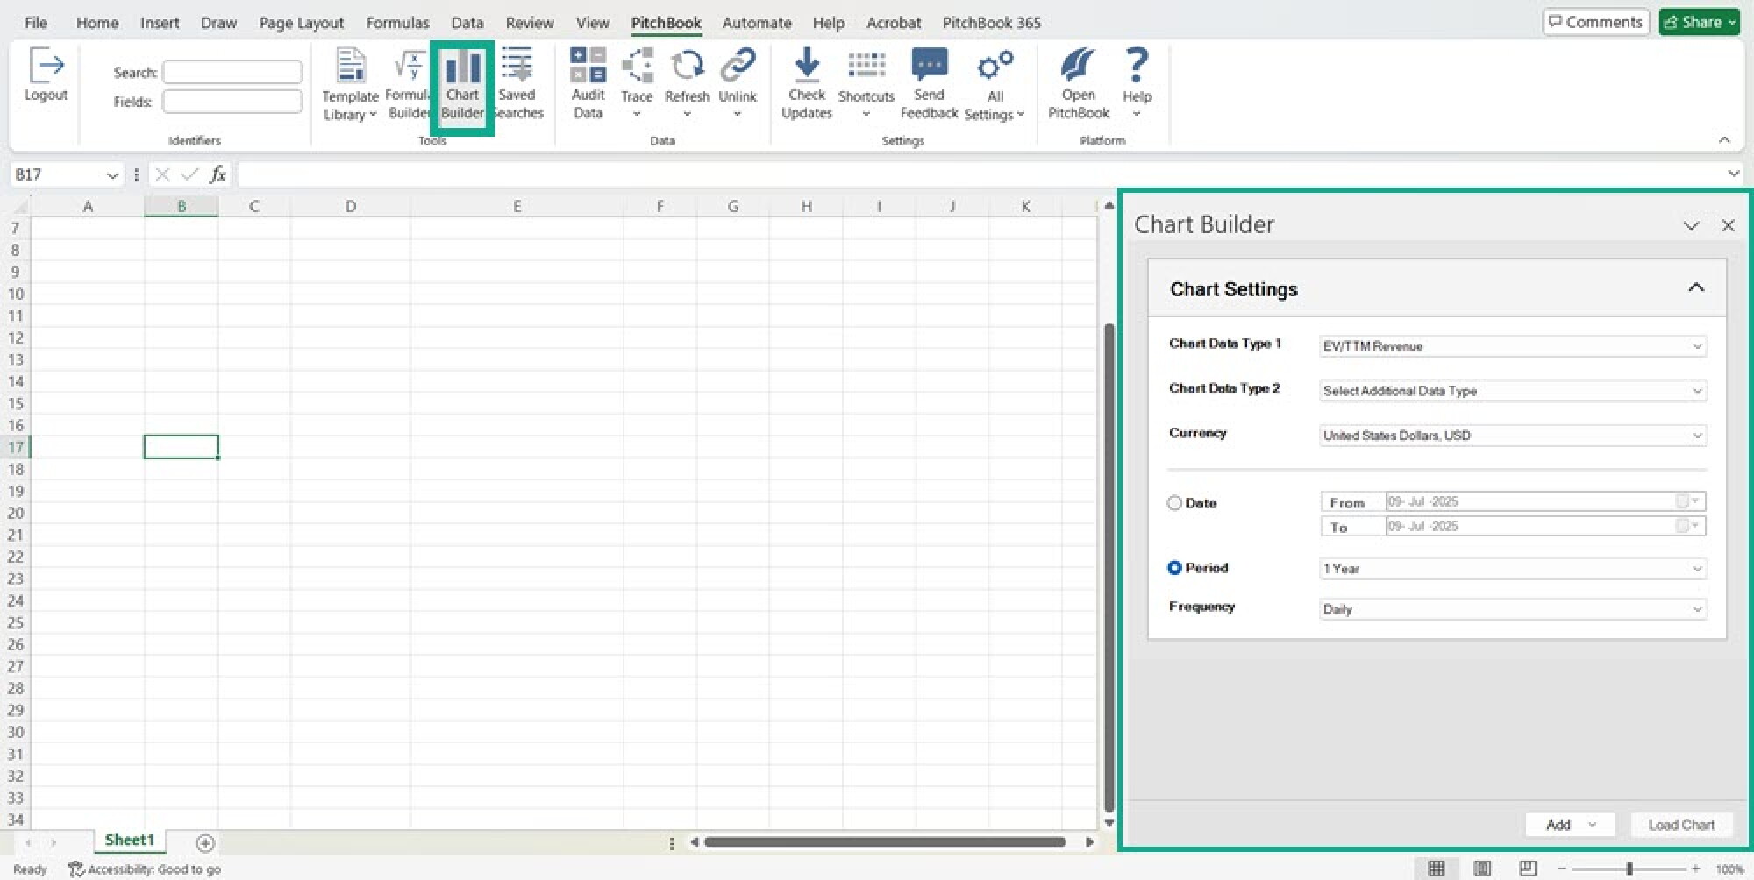The width and height of the screenshot is (1754, 880).
Task: Open the Currency dropdown
Action: click(1513, 436)
